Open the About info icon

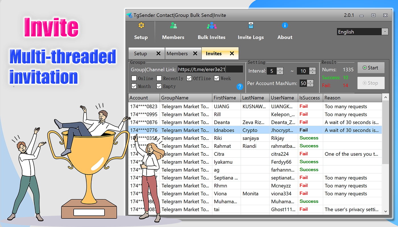click(285, 25)
